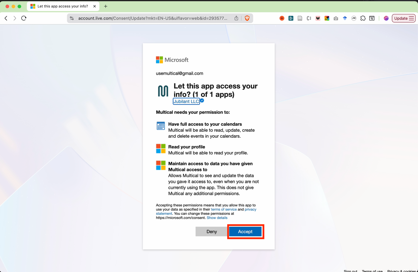Screen dimensions: 418x272
Task: Click the 'Read your profile' permission heading
Action: pos(187,147)
